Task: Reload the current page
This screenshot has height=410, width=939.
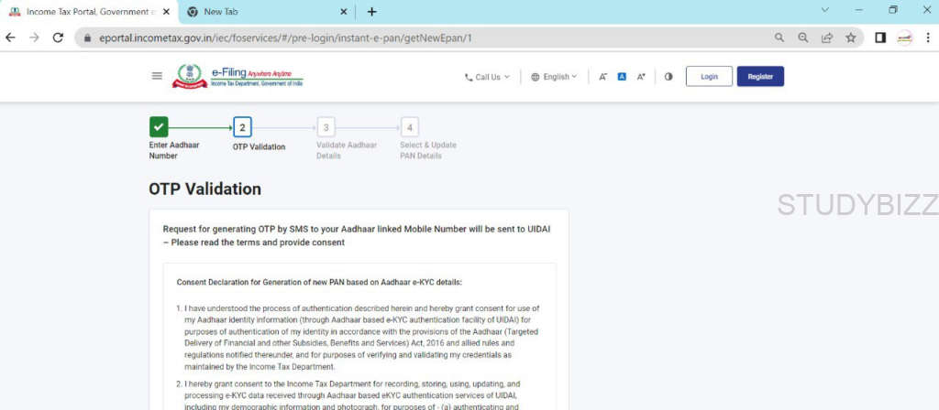Action: pos(58,38)
